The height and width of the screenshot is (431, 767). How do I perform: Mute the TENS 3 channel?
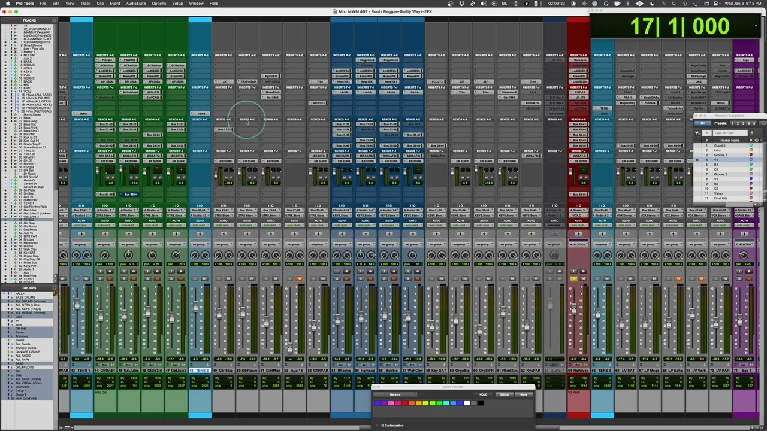point(607,278)
